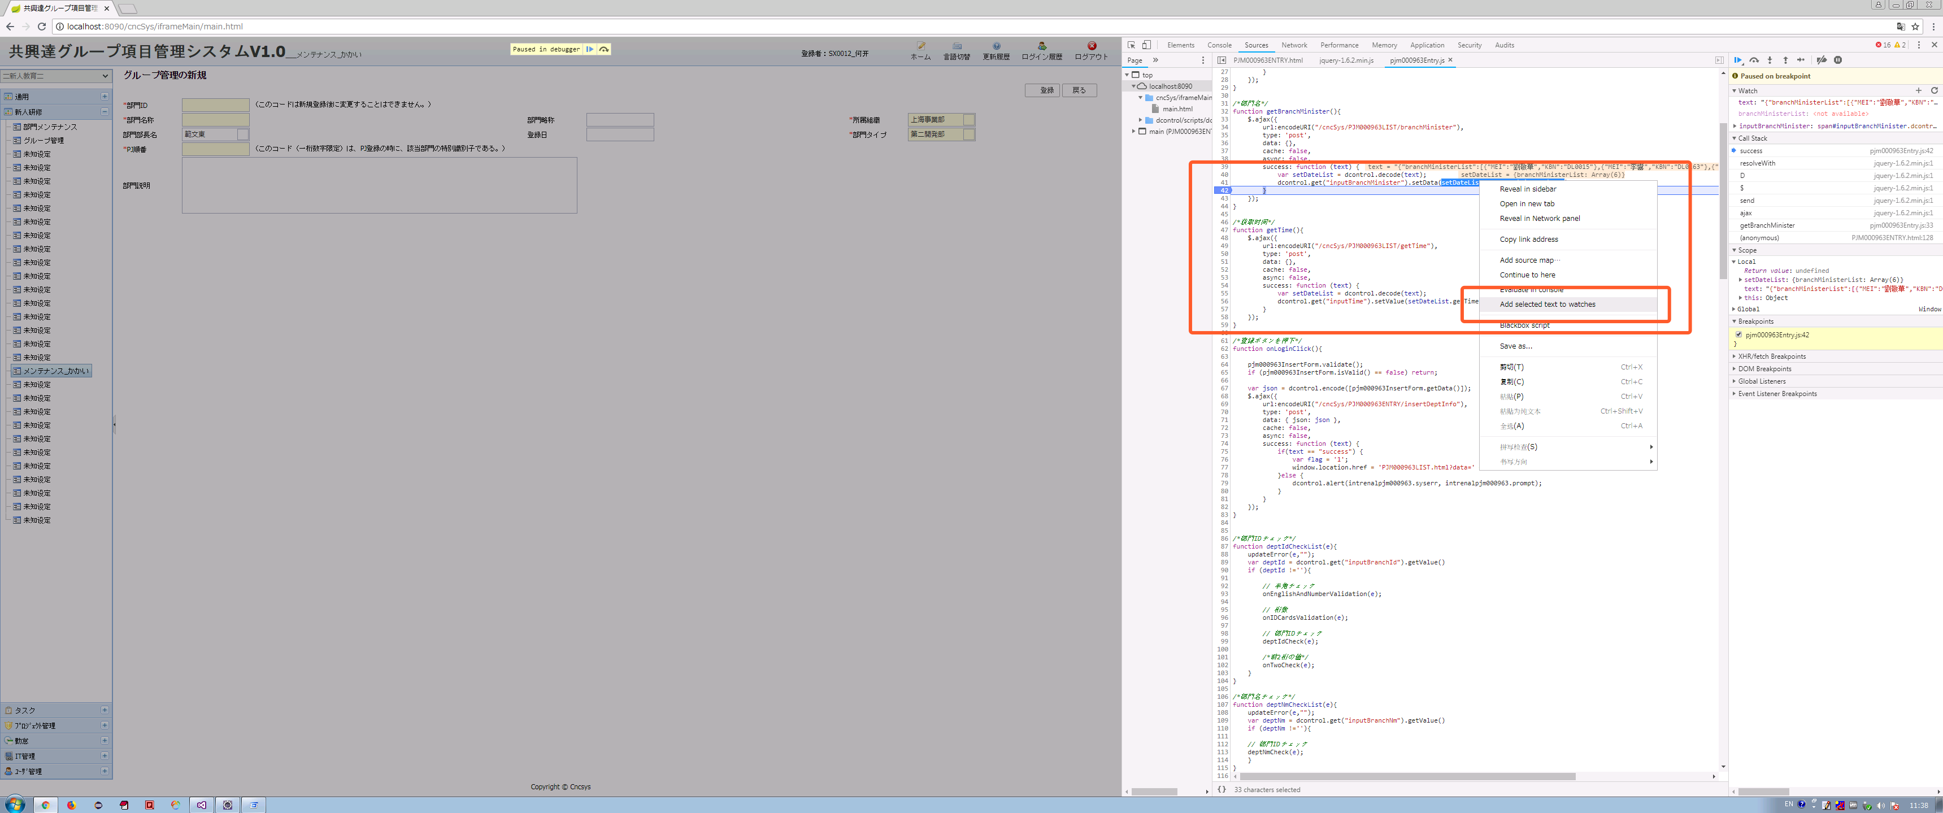Hide the debugger sidebar pane
The height and width of the screenshot is (813, 1943).
1719,60
